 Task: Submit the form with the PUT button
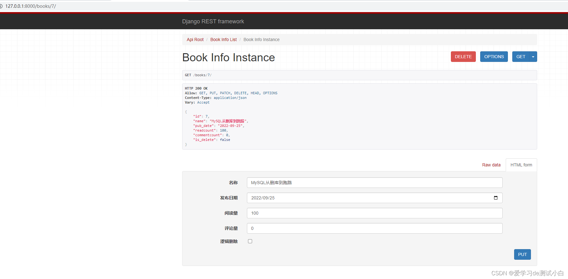coord(522,254)
